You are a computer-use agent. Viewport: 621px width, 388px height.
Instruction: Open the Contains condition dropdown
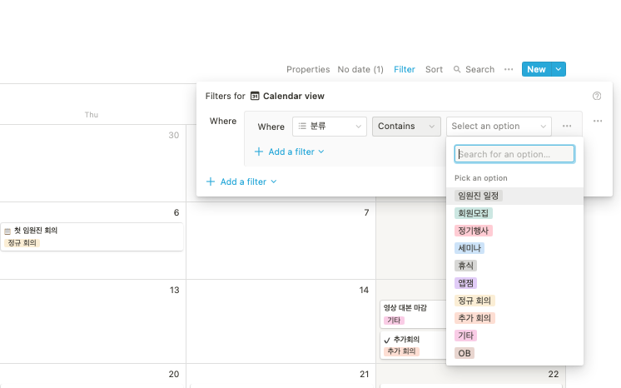click(406, 127)
